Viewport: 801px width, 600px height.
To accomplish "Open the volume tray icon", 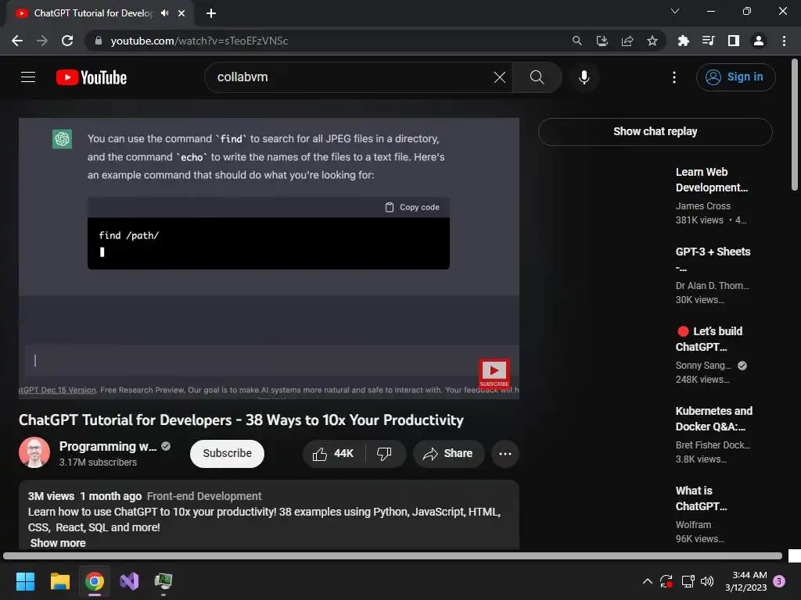I will 707,581.
